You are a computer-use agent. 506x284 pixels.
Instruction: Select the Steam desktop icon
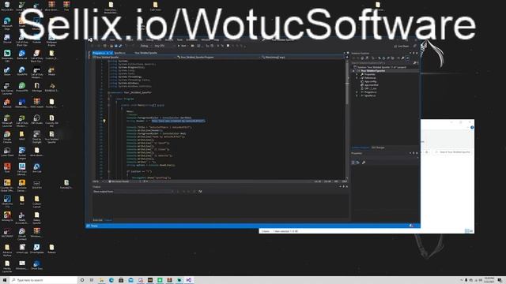point(7,71)
